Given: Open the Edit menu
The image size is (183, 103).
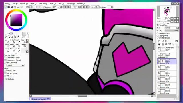Looking at the screenshot, I should click(x=15, y=4).
